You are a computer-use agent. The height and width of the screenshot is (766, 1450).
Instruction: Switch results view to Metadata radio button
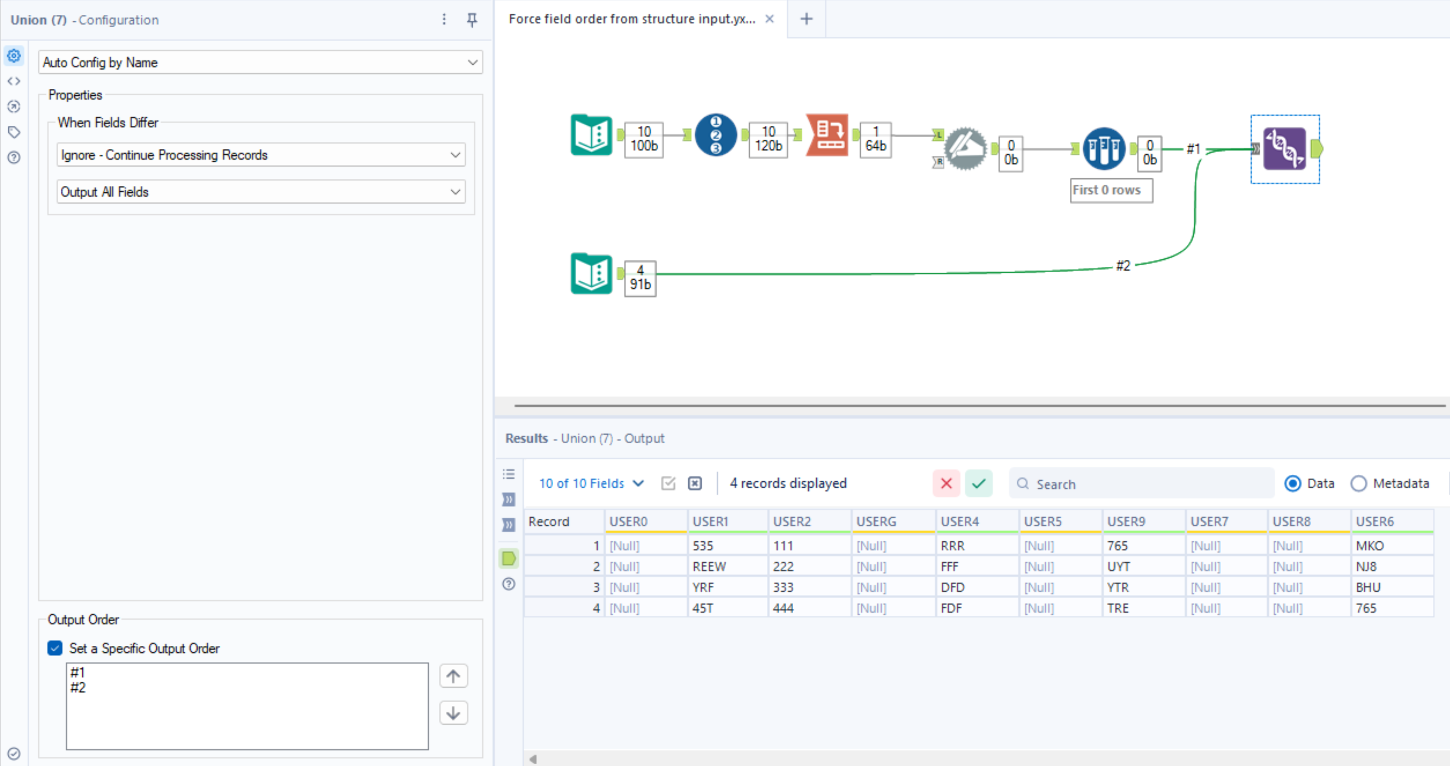tap(1360, 483)
